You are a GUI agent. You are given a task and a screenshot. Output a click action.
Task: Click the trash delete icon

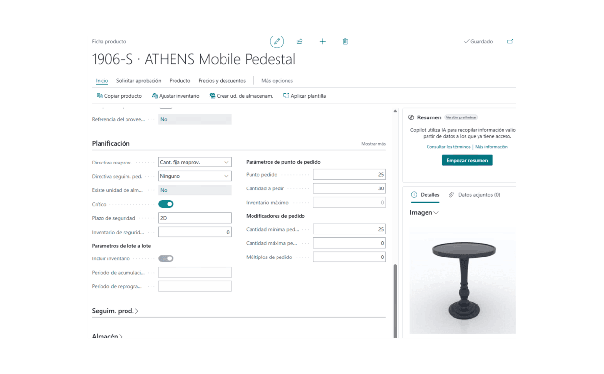[x=345, y=42]
